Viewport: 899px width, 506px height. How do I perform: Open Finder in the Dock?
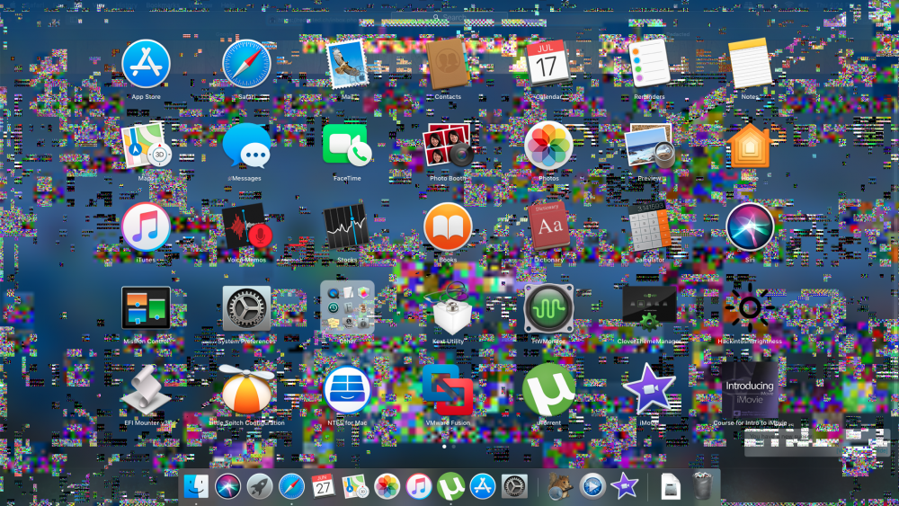point(196,486)
